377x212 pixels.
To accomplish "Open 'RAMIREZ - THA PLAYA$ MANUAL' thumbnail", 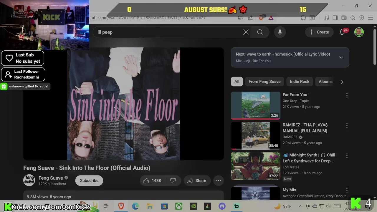I will [255, 136].
